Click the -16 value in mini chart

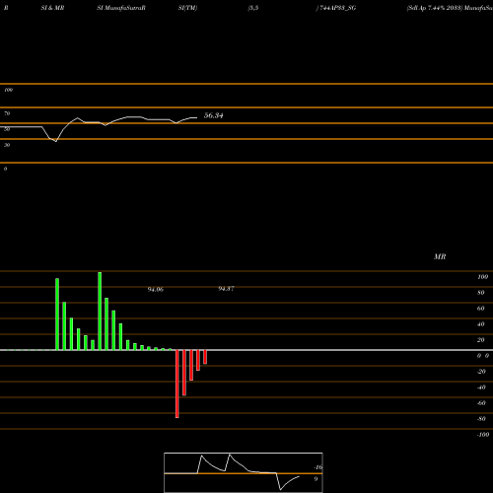point(317,467)
